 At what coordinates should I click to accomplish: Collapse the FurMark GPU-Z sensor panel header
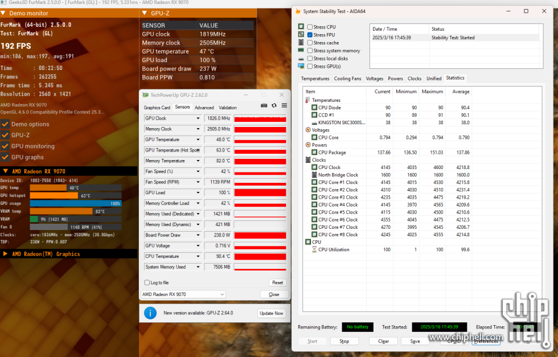coord(145,13)
